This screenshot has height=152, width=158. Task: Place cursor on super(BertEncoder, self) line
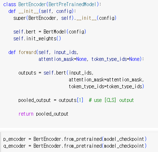pos(65,18)
